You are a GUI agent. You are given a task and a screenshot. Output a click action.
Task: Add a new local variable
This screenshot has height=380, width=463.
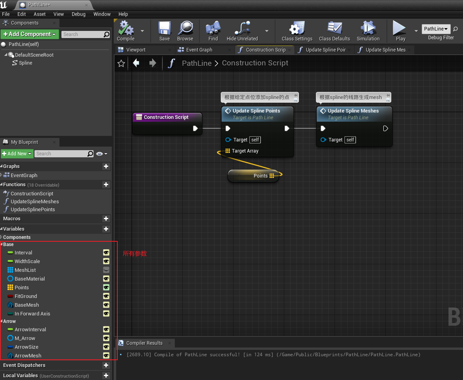click(x=106, y=376)
